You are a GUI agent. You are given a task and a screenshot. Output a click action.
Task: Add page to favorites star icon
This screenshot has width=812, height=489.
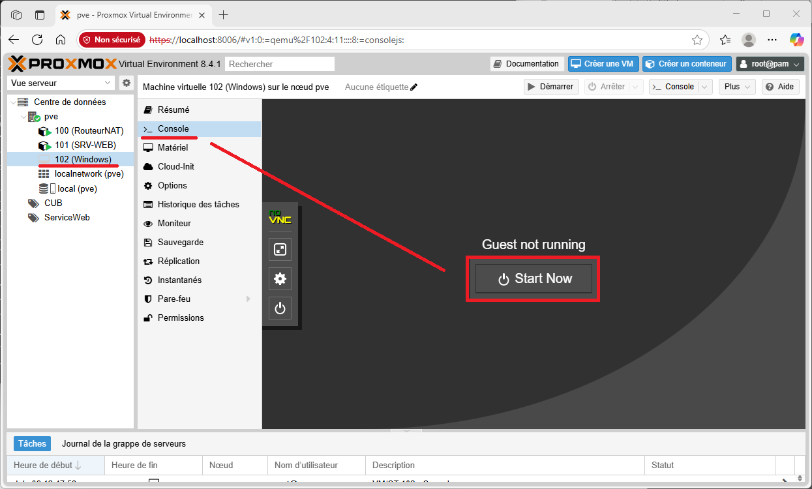(697, 40)
